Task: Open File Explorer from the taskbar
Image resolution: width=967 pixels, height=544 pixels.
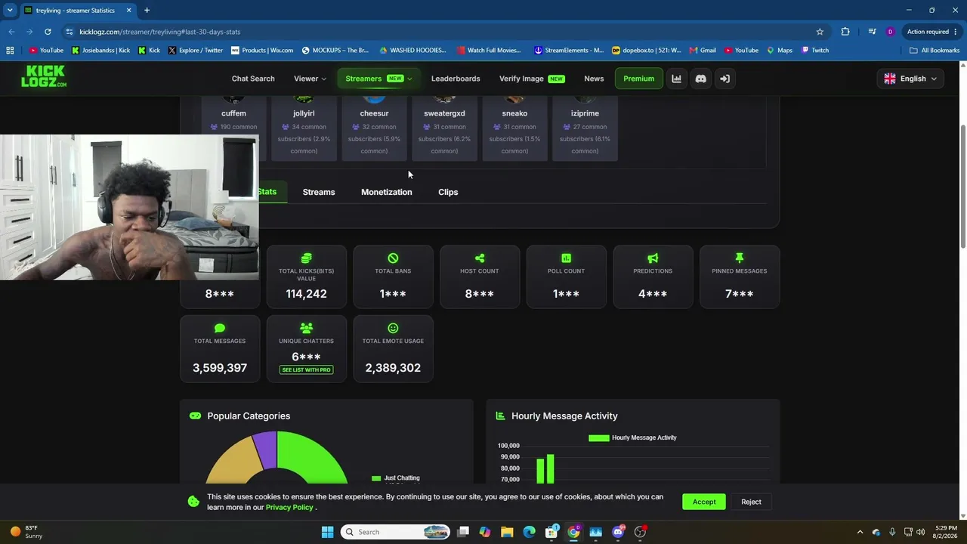Action: tap(507, 532)
